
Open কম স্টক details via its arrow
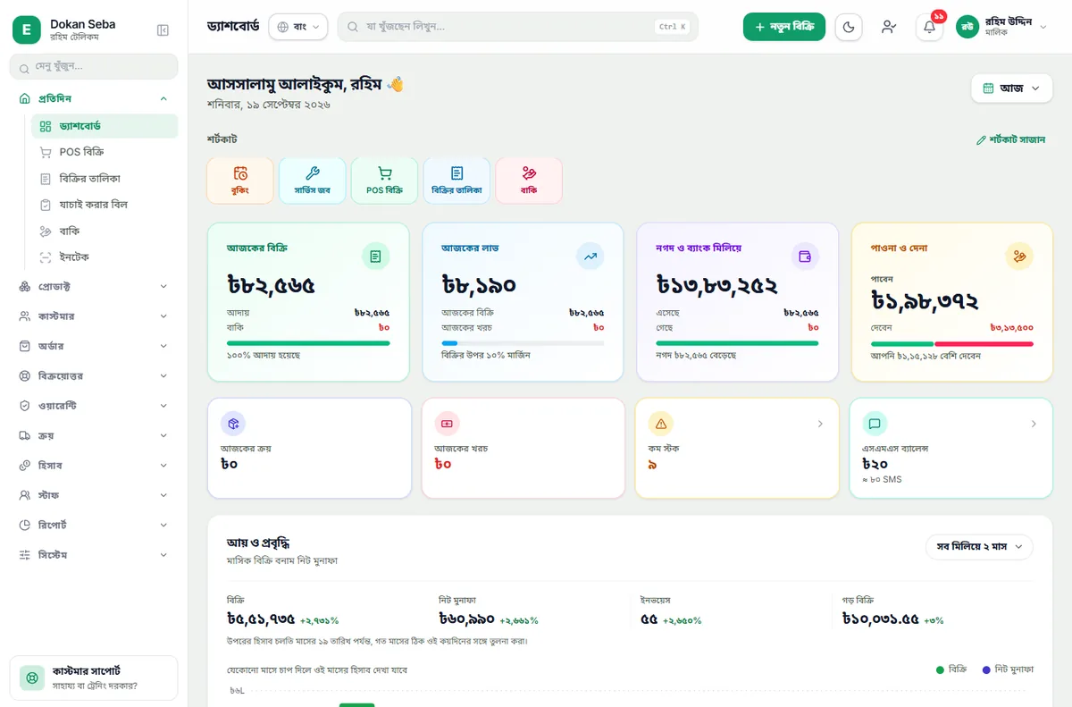[820, 424]
